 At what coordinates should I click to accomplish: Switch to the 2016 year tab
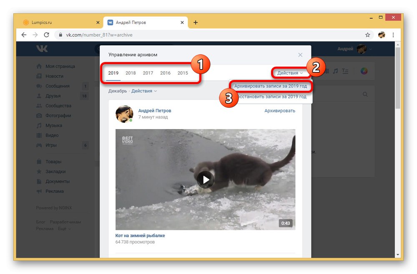(165, 73)
